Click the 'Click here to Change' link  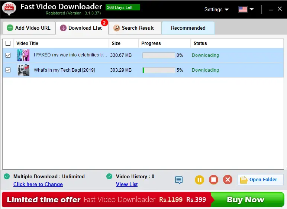coord(38,184)
